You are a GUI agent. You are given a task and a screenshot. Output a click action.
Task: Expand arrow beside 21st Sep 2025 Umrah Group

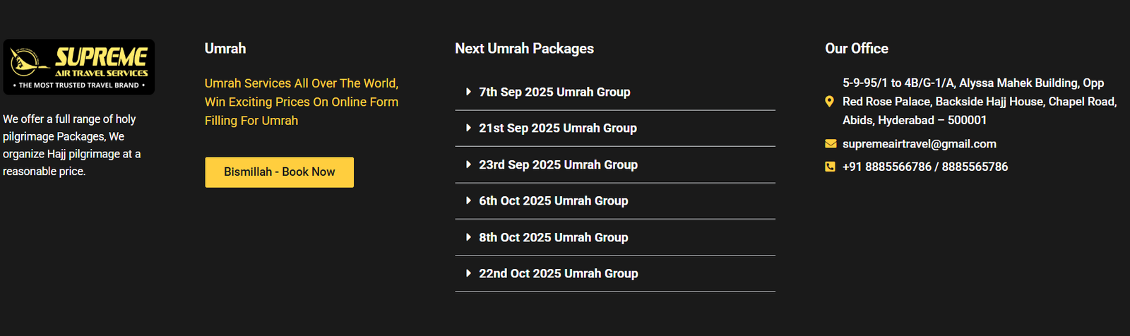[x=468, y=128]
